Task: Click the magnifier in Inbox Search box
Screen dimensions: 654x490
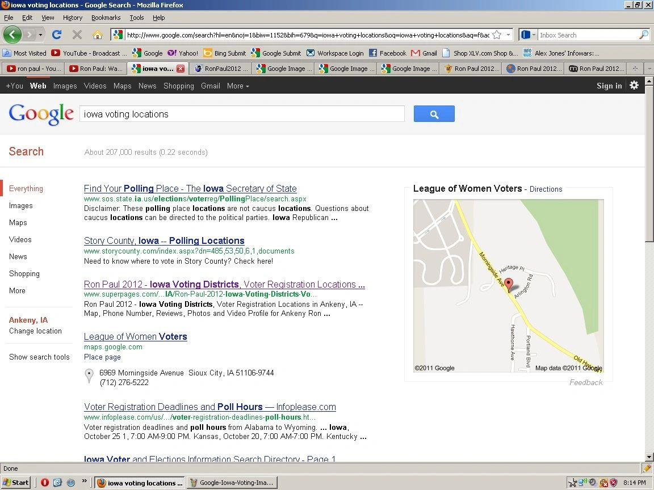Action: 644,35
